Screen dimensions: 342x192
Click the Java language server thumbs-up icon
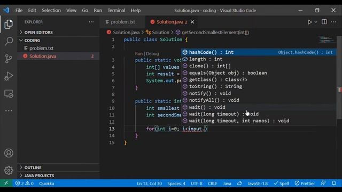(239, 183)
